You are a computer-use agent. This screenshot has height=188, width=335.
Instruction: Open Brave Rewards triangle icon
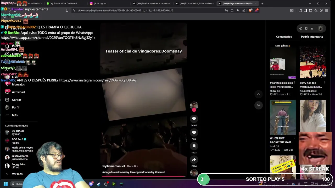click(x=257, y=10)
